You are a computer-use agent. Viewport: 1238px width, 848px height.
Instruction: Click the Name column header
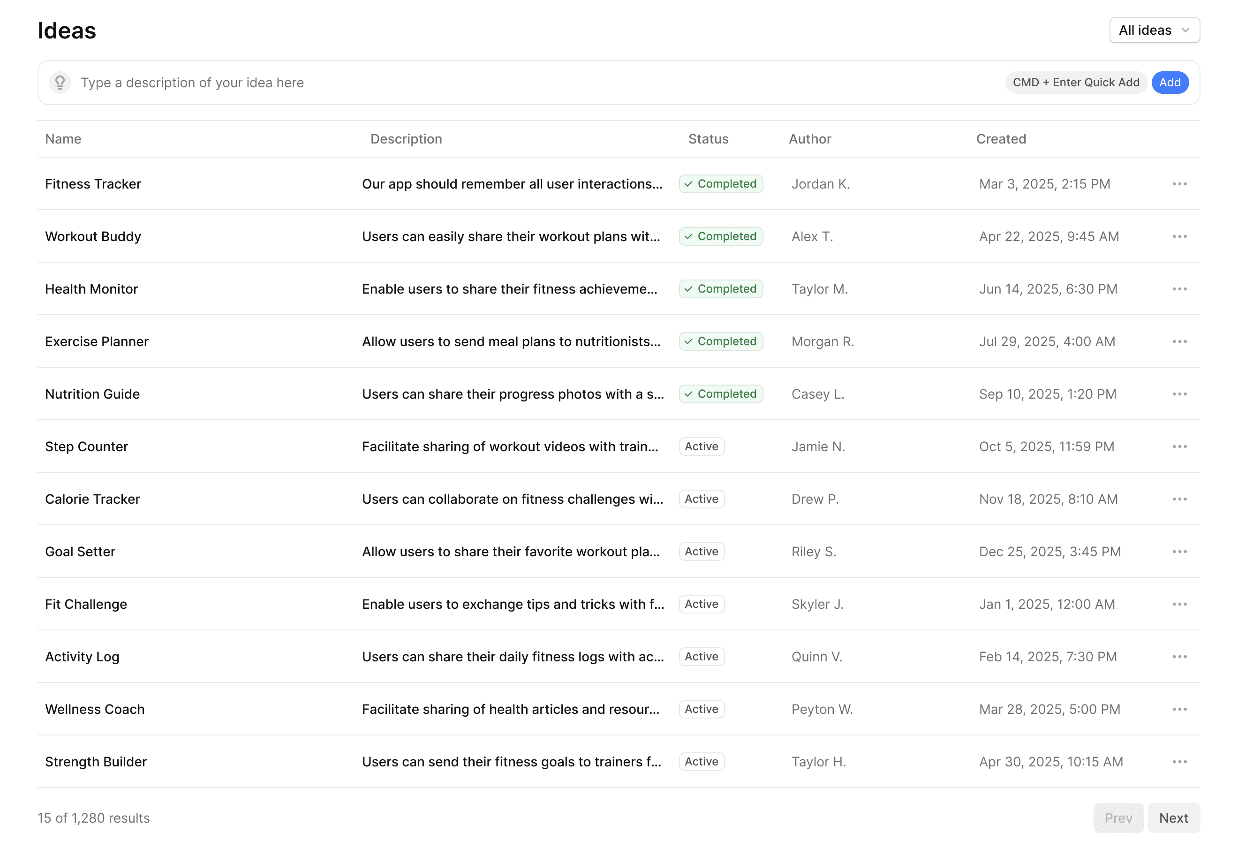coord(63,139)
